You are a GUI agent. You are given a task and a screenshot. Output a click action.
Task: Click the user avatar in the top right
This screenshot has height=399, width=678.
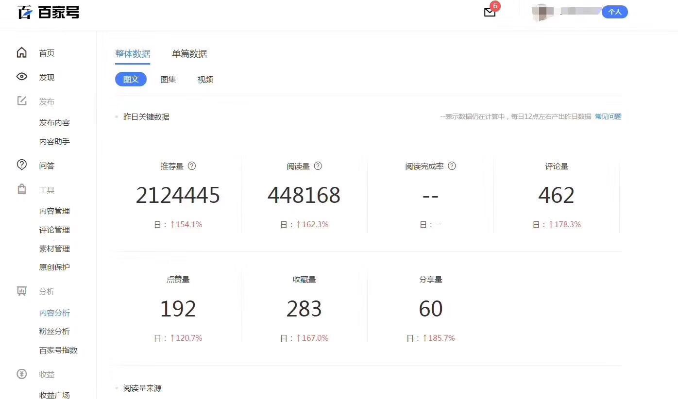[x=544, y=12]
